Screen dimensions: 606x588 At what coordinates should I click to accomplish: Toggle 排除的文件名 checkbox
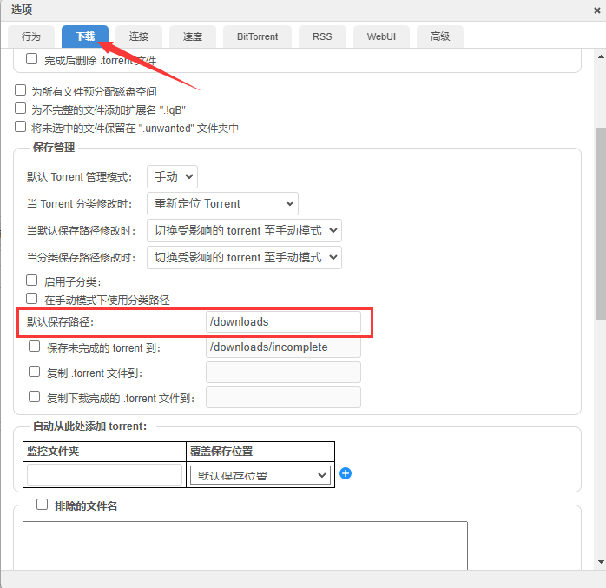[x=42, y=504]
